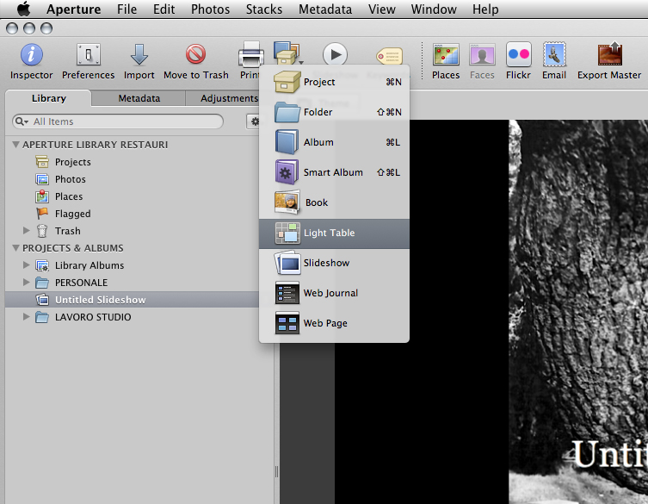Image resolution: width=648 pixels, height=504 pixels.
Task: Choose Slideshow from the New menu
Action: coord(334,263)
